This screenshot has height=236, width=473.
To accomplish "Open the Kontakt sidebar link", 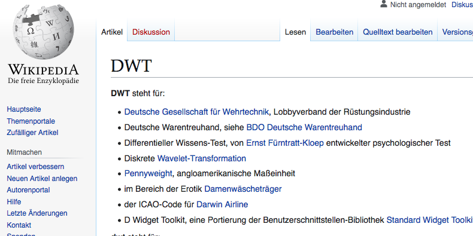I will tap(19, 225).
